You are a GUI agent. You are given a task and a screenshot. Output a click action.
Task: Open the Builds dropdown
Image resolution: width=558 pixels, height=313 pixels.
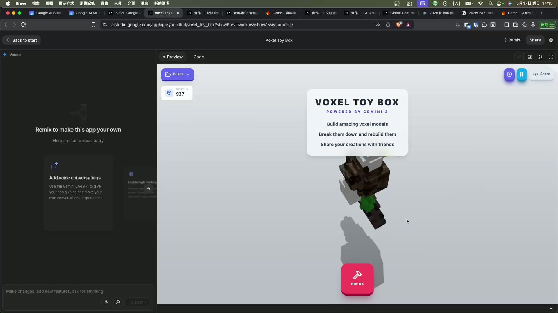[x=178, y=74]
